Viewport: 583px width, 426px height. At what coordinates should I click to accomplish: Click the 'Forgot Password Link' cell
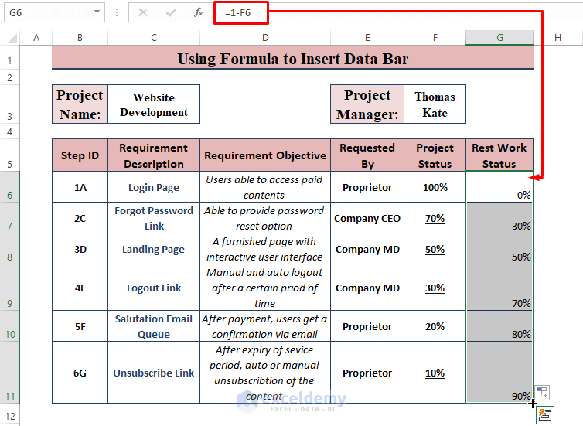pyautogui.click(x=154, y=218)
